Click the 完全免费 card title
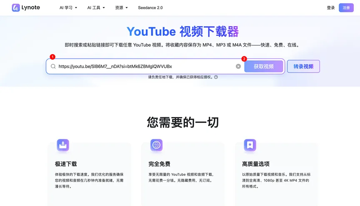 point(159,164)
